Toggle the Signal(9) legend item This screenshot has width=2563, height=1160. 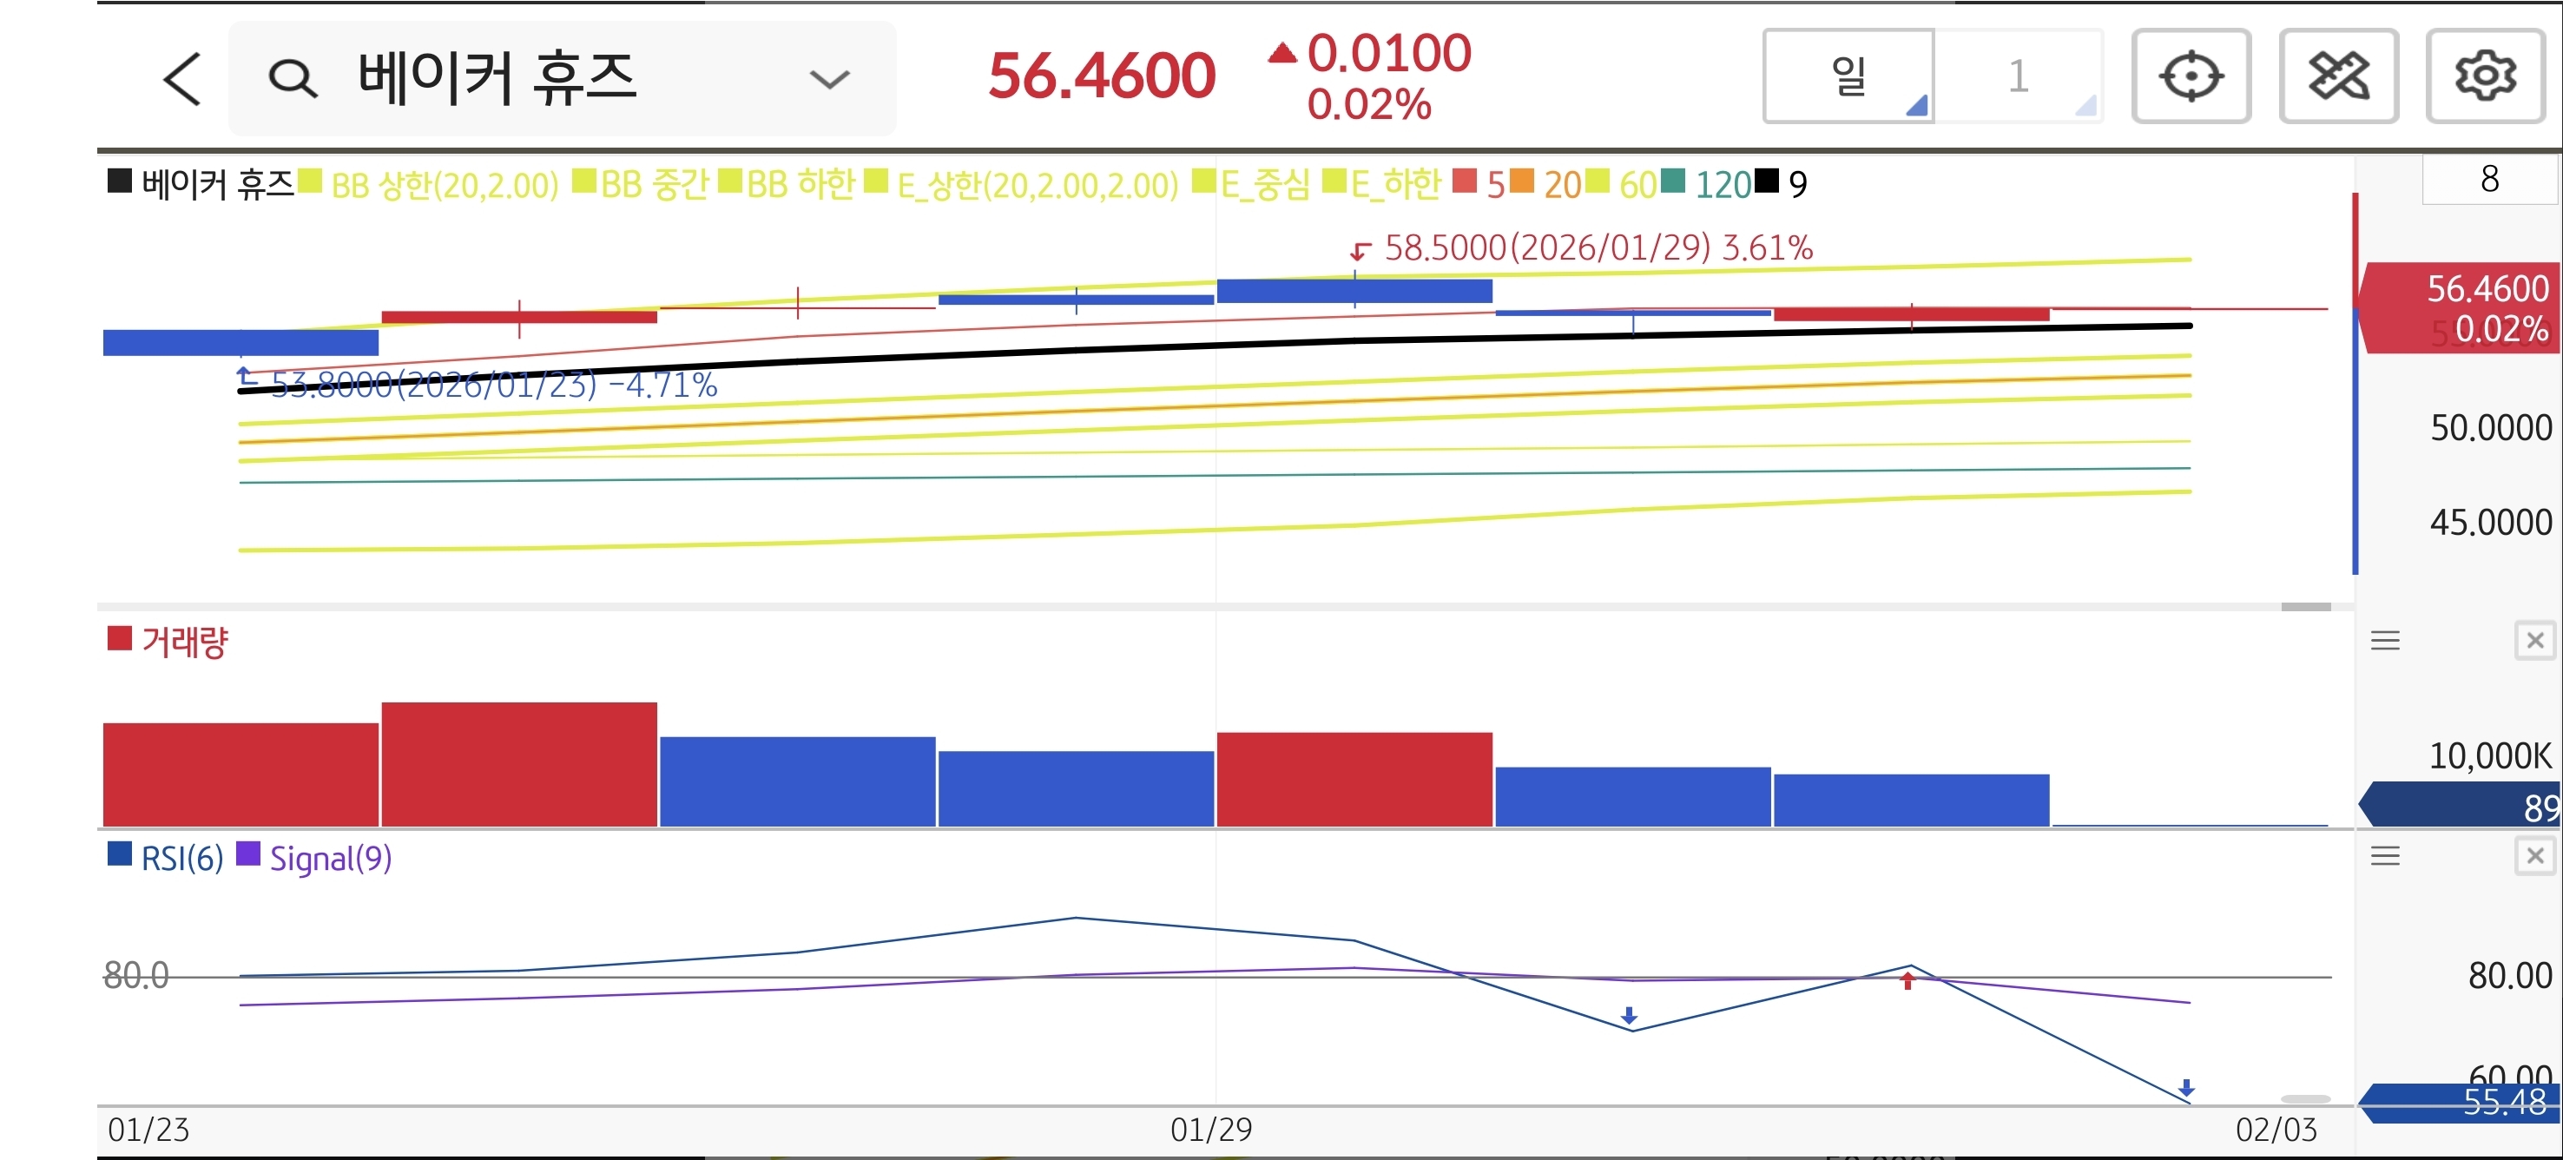(x=330, y=858)
